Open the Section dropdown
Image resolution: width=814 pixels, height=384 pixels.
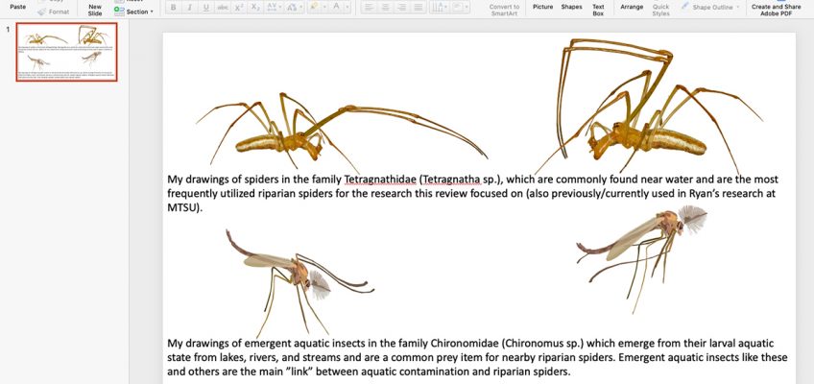click(x=137, y=12)
